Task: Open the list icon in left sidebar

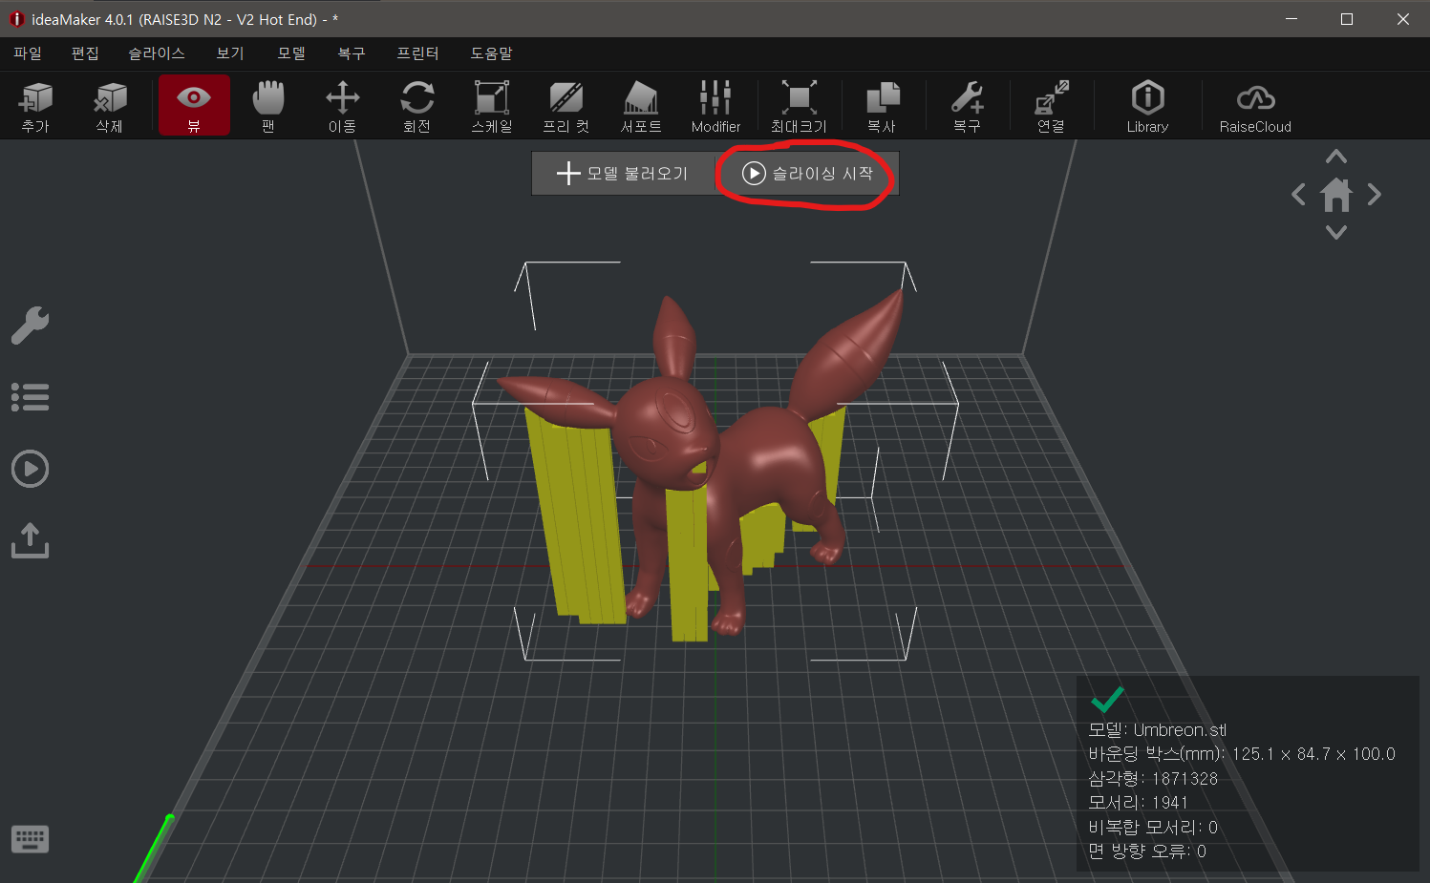Action: (x=30, y=397)
